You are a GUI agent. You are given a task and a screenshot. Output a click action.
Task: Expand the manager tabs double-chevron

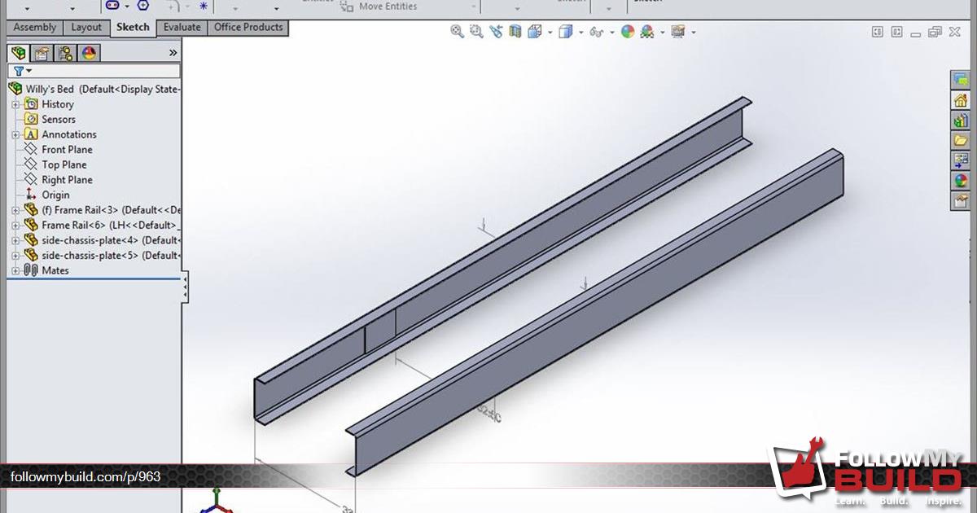pyautogui.click(x=173, y=53)
